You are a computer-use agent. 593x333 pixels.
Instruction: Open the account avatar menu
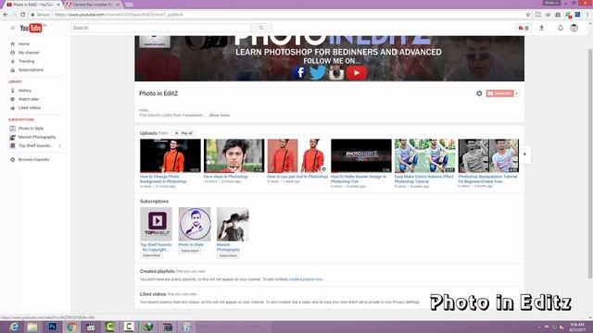pos(574,28)
